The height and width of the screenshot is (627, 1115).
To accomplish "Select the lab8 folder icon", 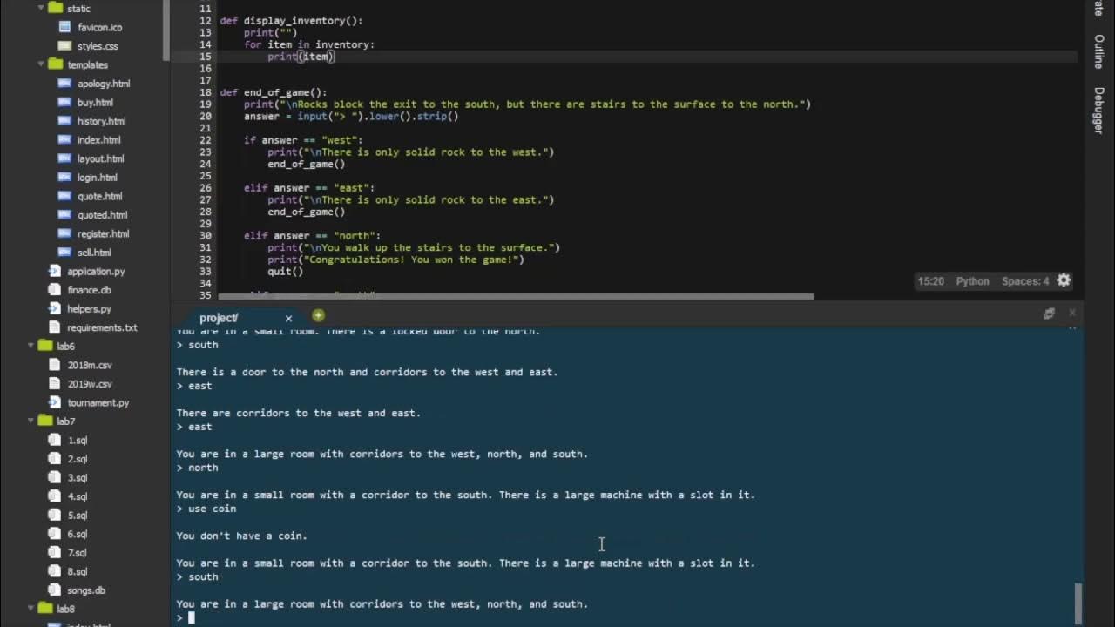I will 44,609.
